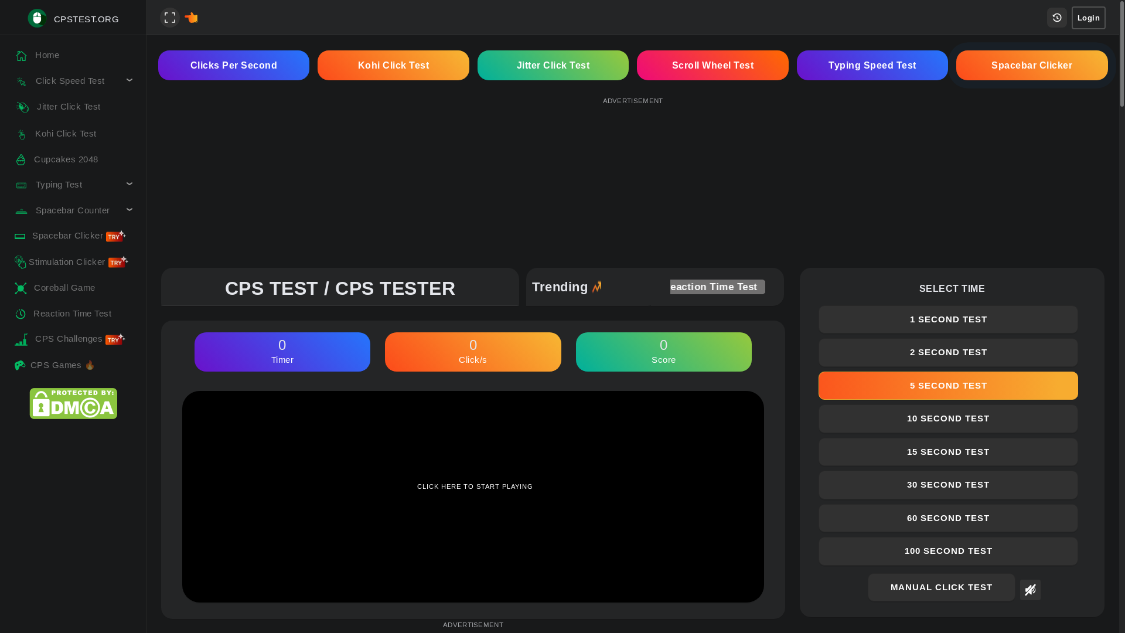Click the Click/s counter box
The width and height of the screenshot is (1125, 633).
(473, 352)
